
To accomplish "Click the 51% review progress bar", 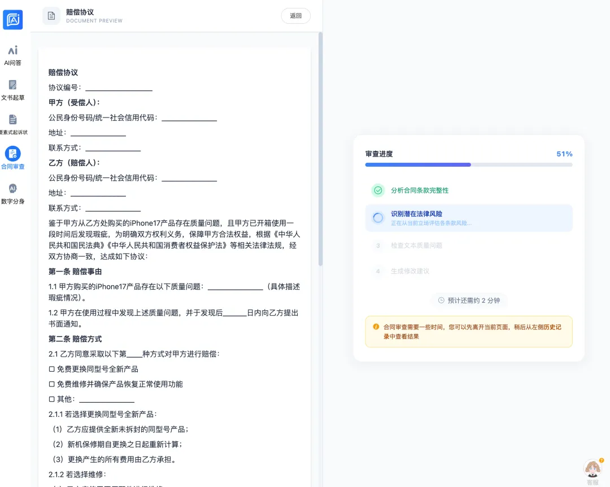I will [469, 164].
